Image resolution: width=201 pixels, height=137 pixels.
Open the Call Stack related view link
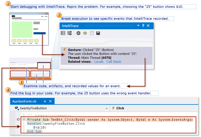(114, 62)
